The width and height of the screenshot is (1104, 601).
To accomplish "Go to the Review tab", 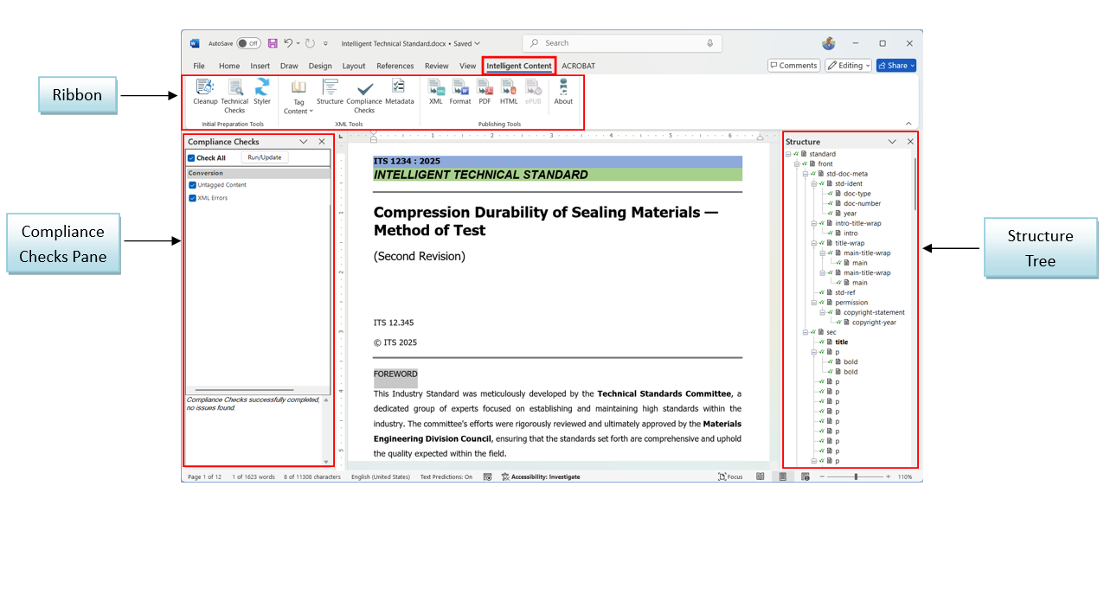I will tap(437, 66).
